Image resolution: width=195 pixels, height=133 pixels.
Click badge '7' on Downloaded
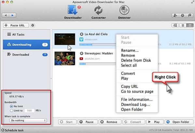coord(45,54)
